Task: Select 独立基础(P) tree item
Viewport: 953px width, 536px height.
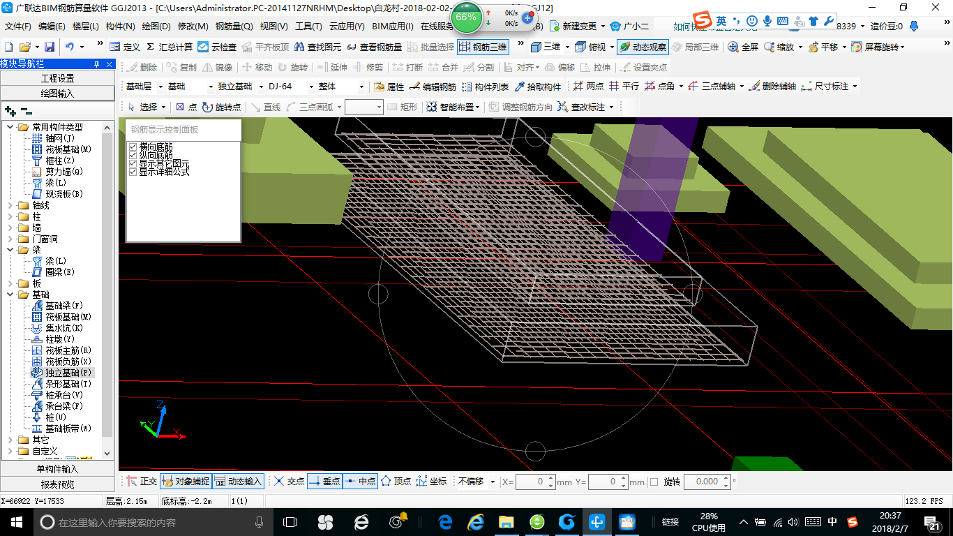Action: [x=68, y=373]
